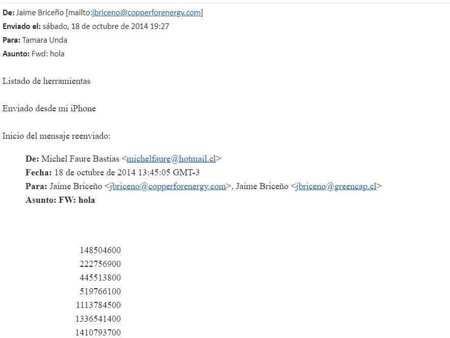This screenshot has height=338, width=450.
Task: Click 'Inicio del mensaje reenviado:' line
Action: click(x=57, y=136)
